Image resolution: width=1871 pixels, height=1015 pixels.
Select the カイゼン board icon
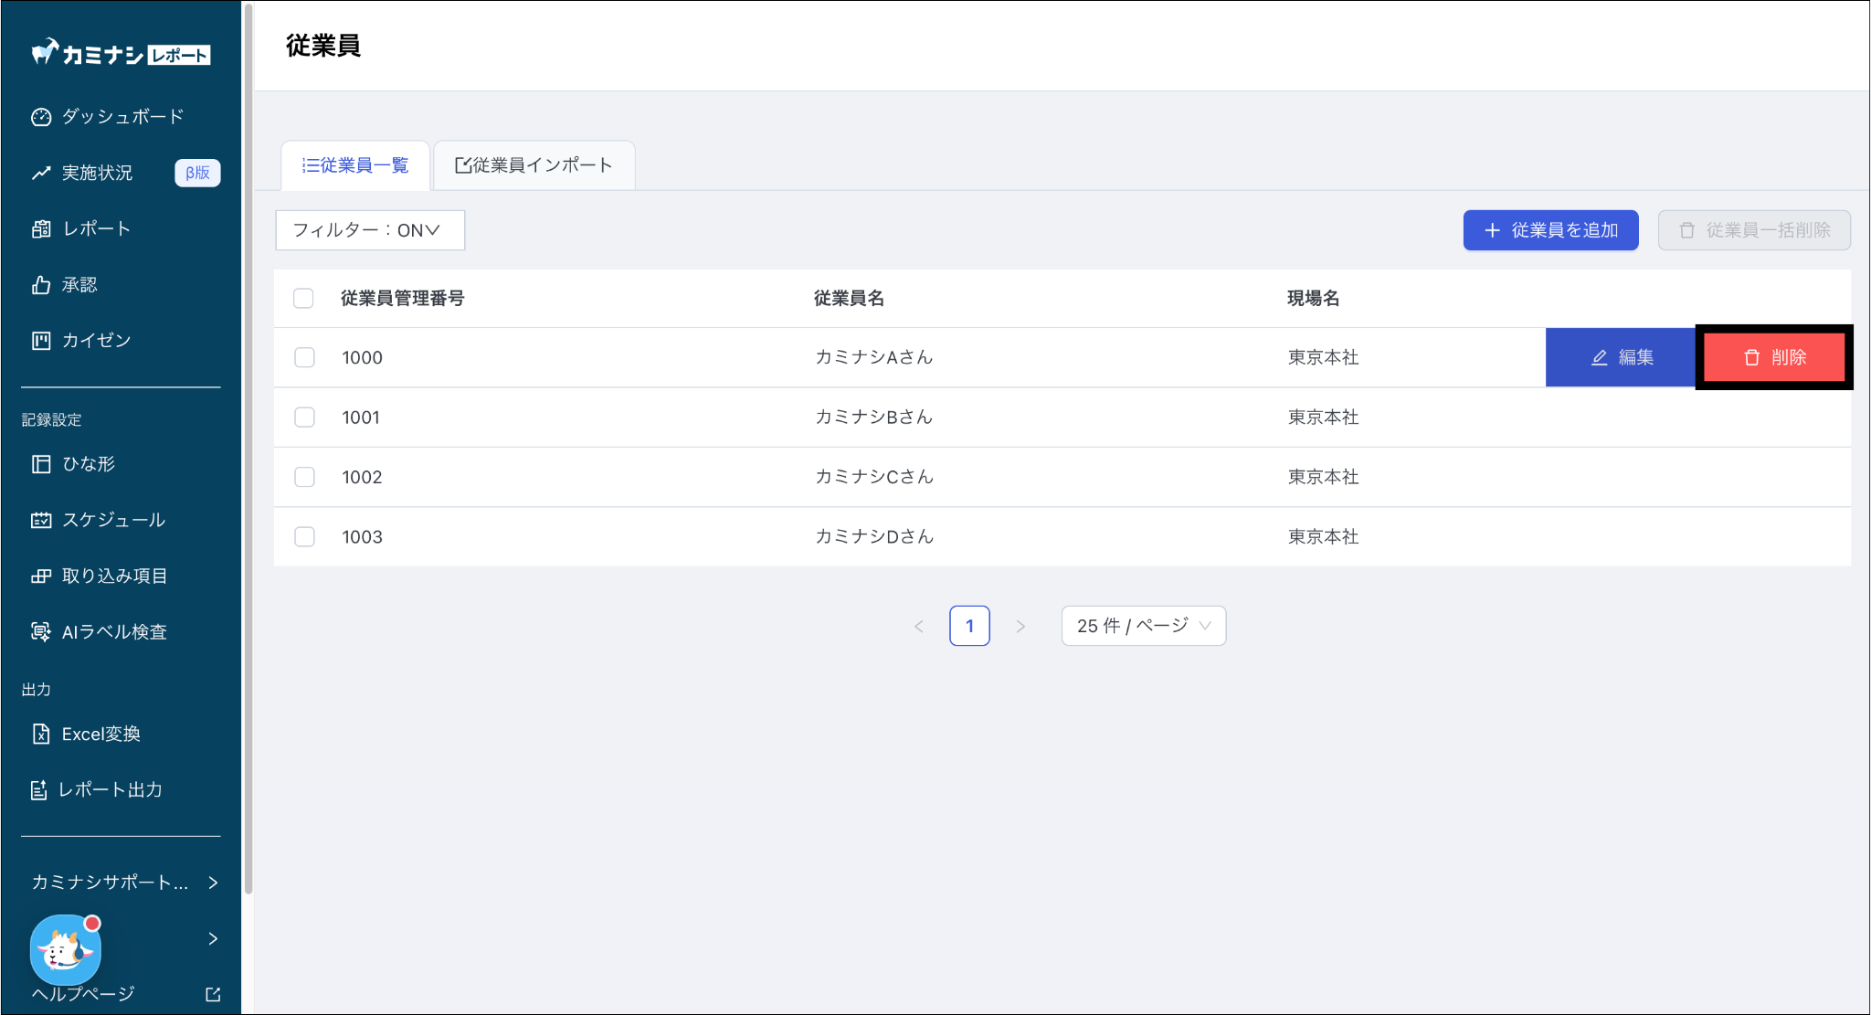41,341
